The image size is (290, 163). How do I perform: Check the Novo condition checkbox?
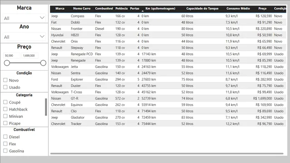[5, 80]
